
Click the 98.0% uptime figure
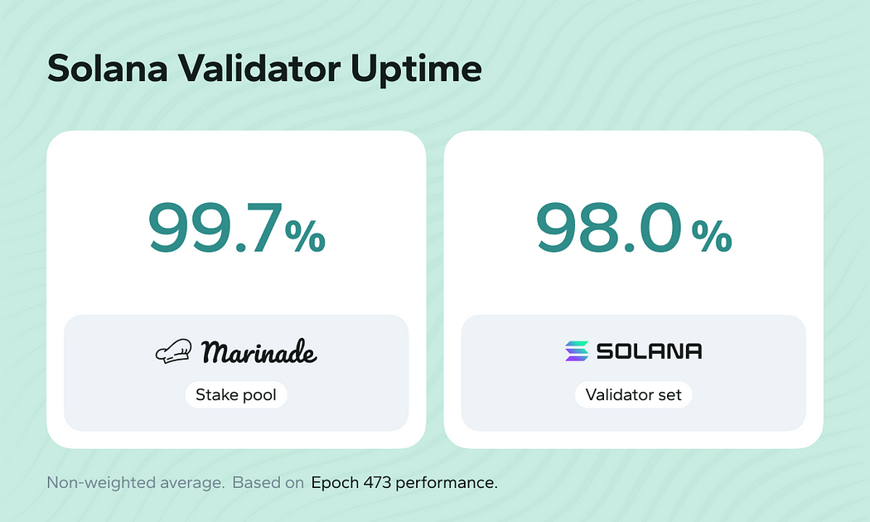634,228
